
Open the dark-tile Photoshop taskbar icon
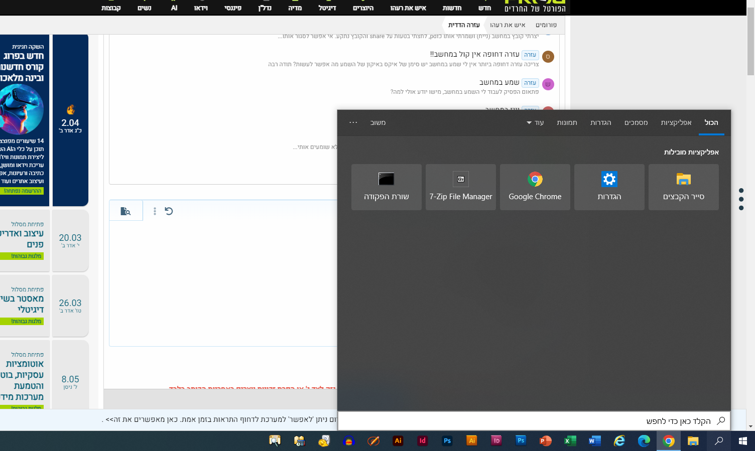coord(447,441)
